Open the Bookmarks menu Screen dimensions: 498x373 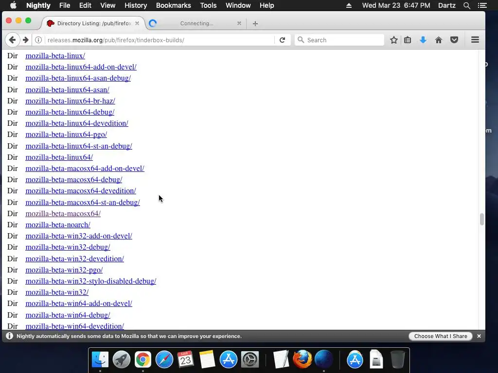174,5
